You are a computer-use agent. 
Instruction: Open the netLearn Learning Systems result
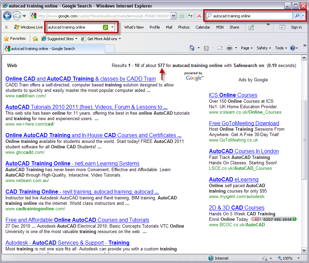[x=72, y=163]
